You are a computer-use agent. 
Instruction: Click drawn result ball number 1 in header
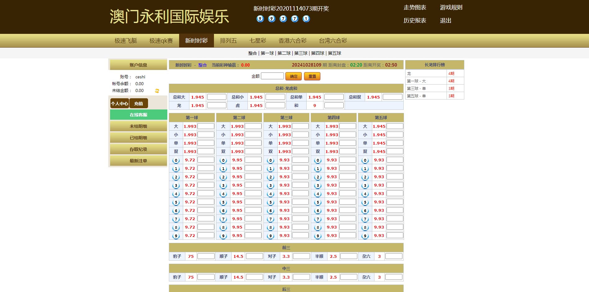click(306, 19)
